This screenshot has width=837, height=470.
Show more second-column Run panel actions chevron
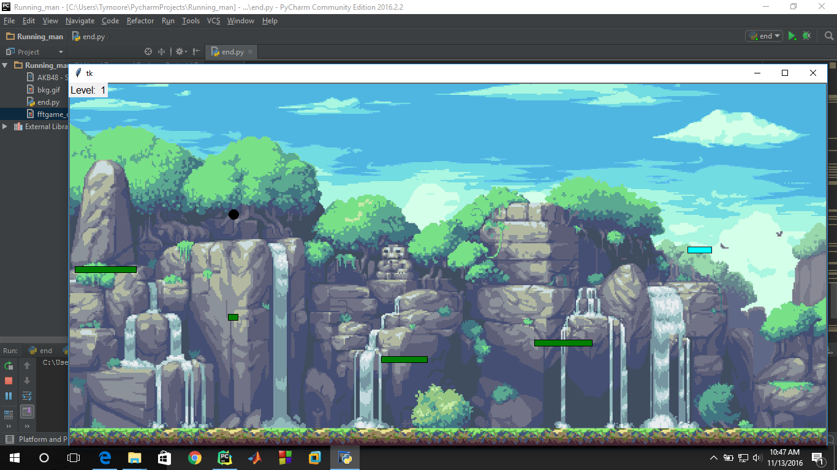click(x=27, y=427)
